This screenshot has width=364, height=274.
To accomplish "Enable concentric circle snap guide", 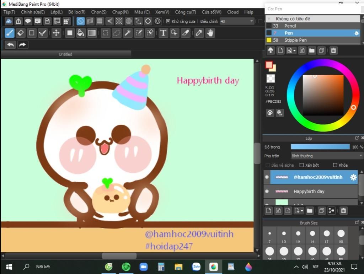I will [x=129, y=21].
